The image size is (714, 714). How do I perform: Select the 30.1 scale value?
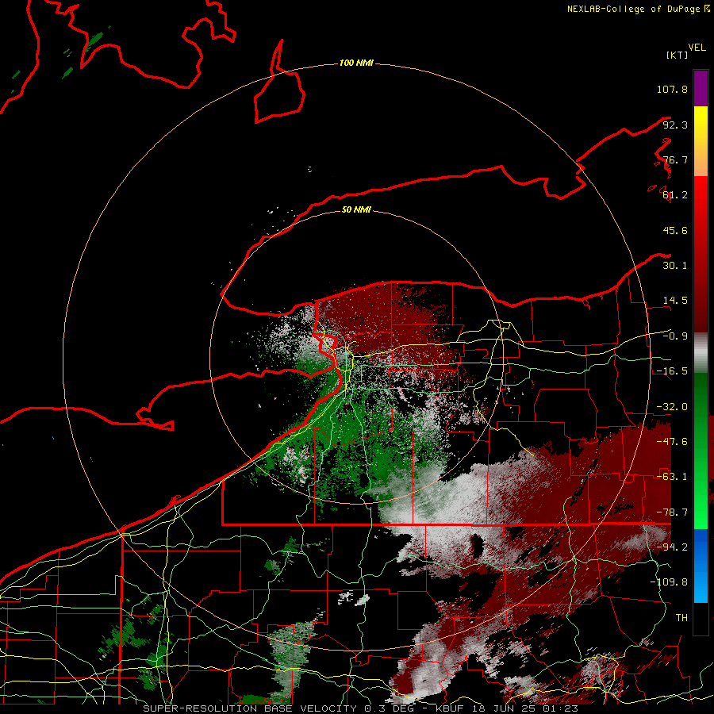click(x=675, y=266)
